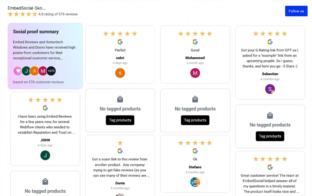Screen dimensions: 312x196
Task: Click the Follow us button
Action: [x=296, y=11]
